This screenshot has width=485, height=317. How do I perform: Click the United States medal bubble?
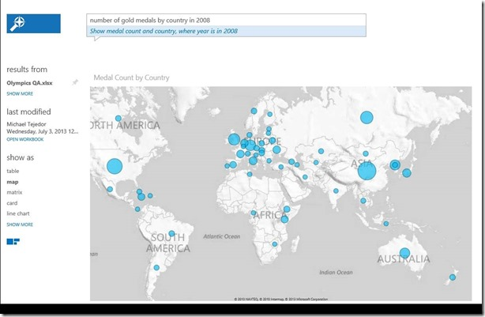[115, 166]
